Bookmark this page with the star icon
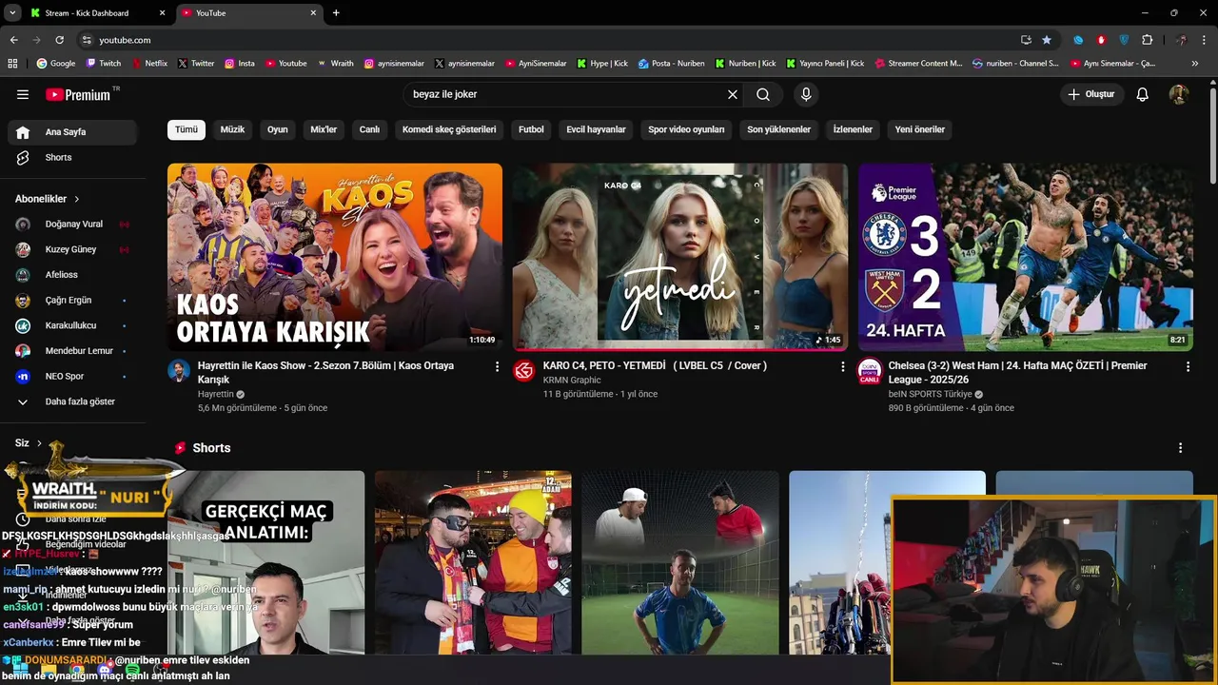 [x=1047, y=40]
